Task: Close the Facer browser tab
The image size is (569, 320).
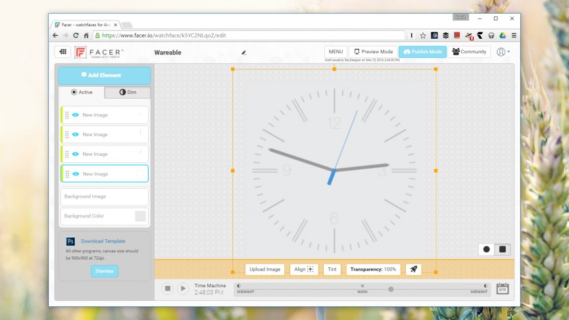Action: click(115, 25)
